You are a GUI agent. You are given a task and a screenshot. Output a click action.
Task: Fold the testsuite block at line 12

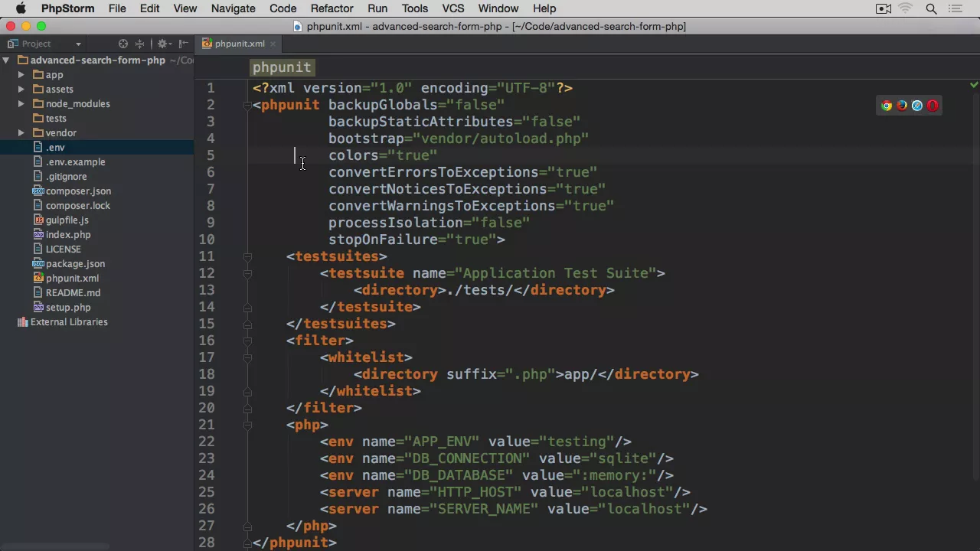247,273
